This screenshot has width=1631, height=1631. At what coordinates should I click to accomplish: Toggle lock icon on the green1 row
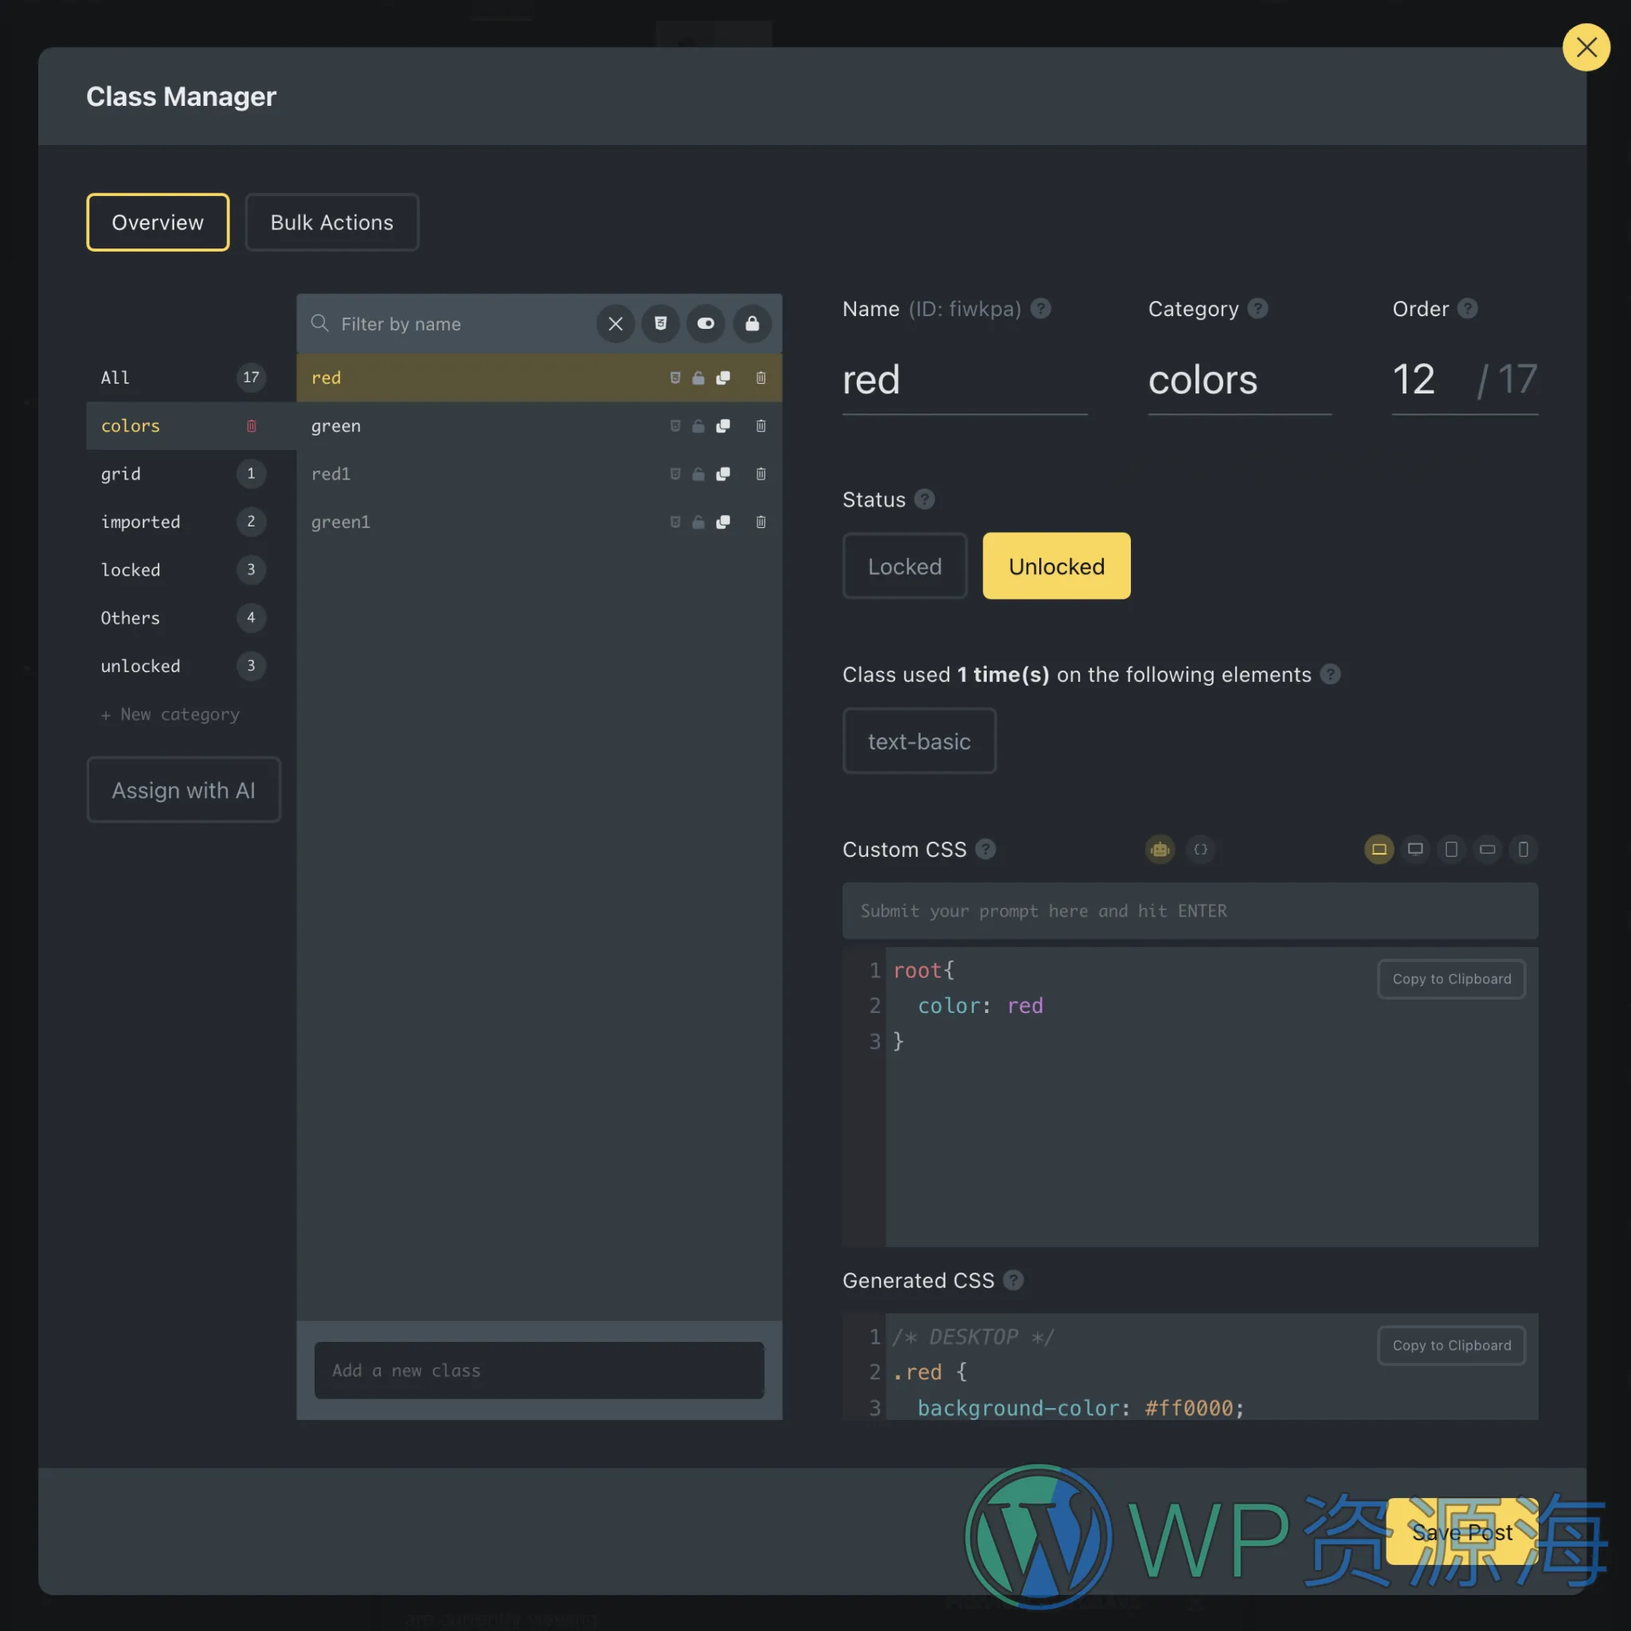point(698,522)
